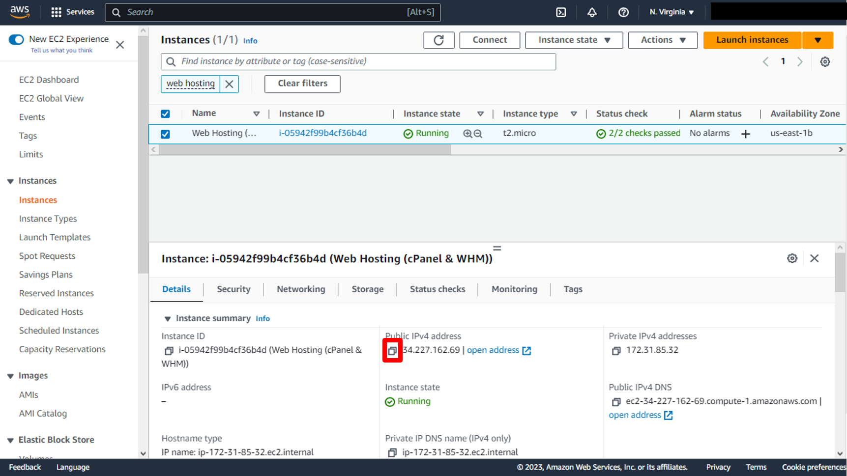Open instance table preferences gear
This screenshot has height=476, width=847.
coord(825,61)
